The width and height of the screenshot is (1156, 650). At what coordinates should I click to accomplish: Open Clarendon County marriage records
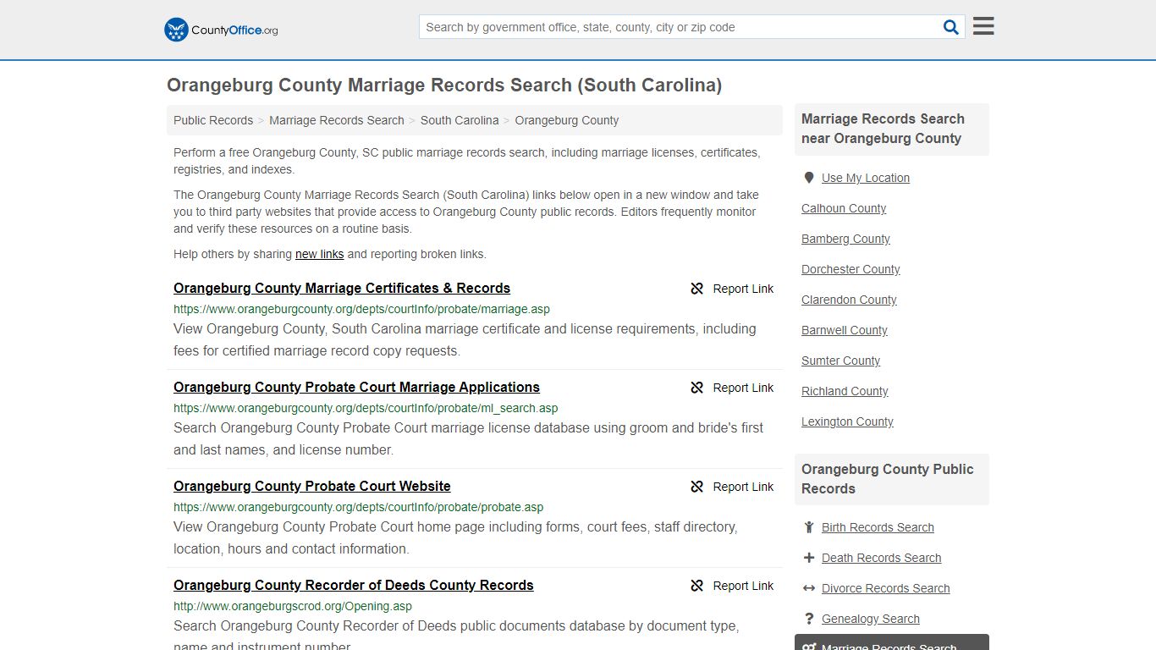tap(849, 300)
